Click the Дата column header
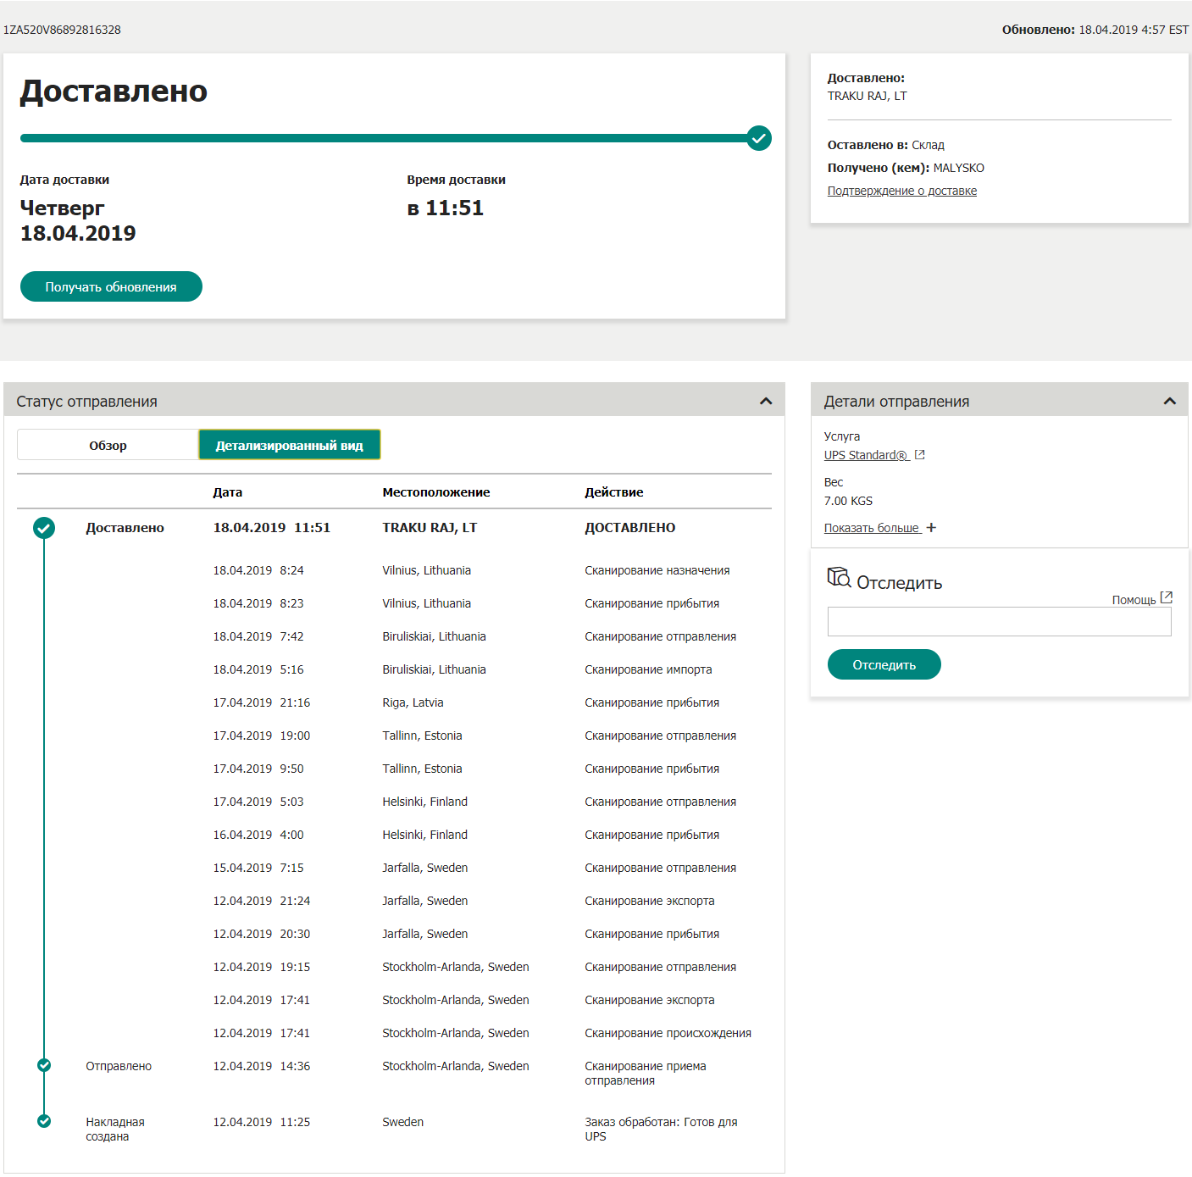Screen dimensions: 1192x1177 click(228, 491)
